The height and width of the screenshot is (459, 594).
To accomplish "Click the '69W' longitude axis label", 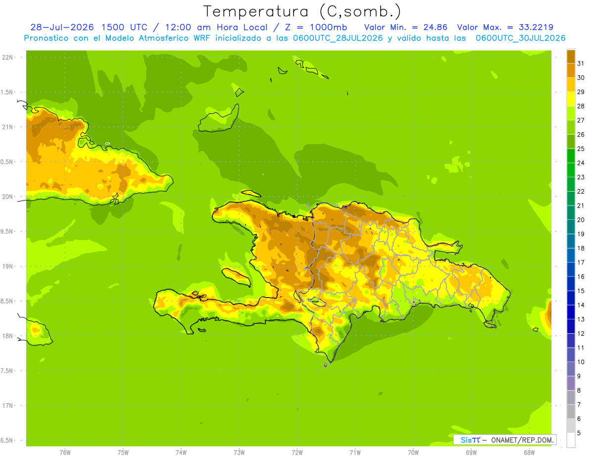I will coord(471,453).
